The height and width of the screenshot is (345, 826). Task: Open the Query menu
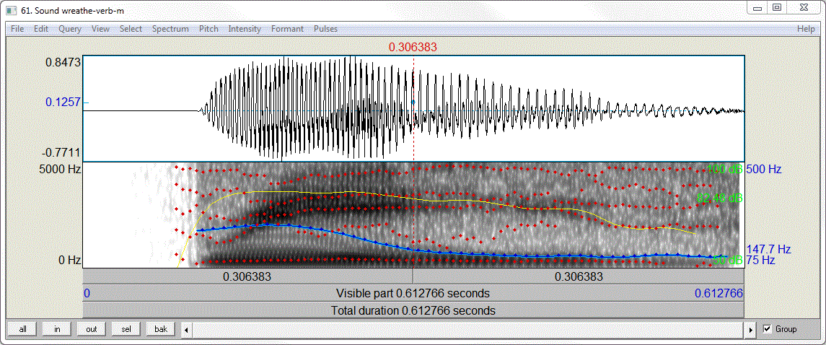(70, 29)
